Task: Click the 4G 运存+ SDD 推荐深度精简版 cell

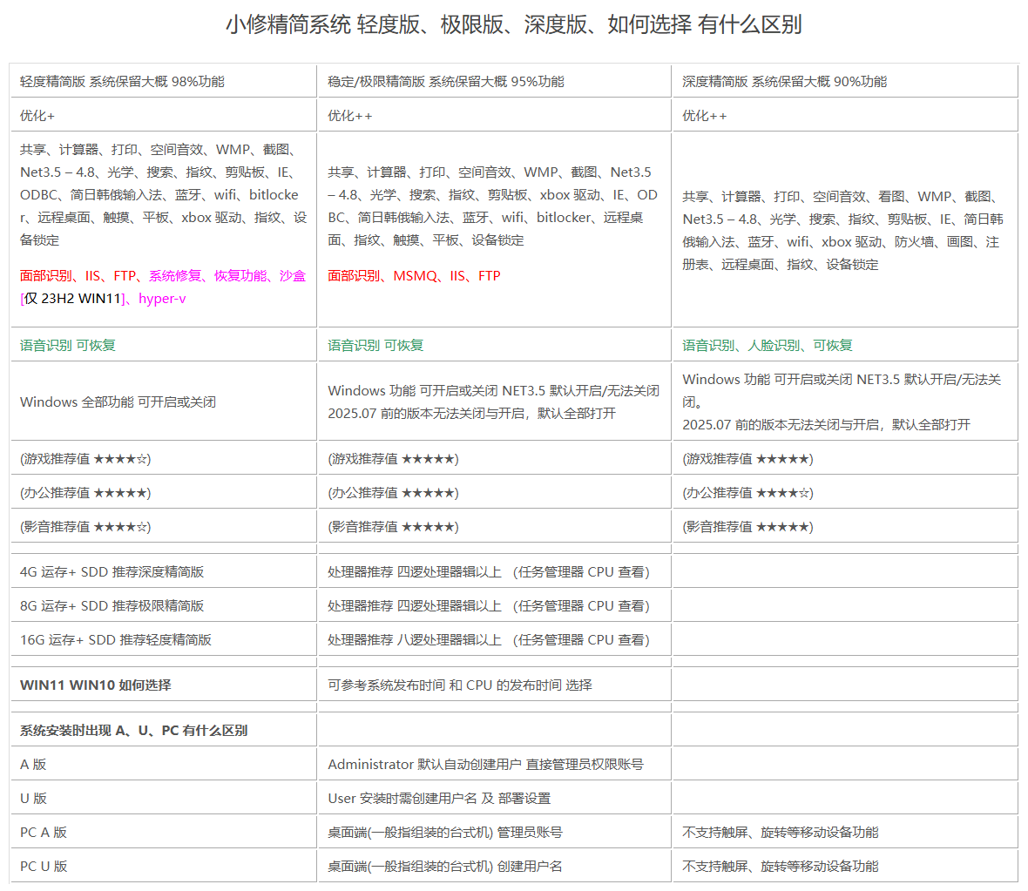Action: tap(112, 572)
